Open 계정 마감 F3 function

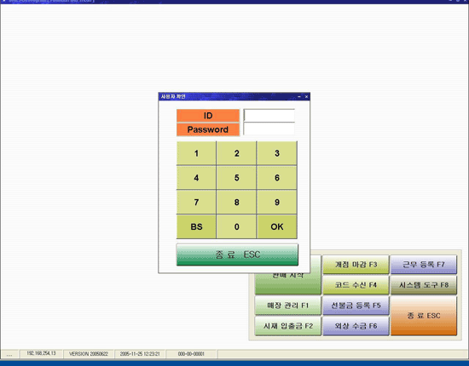click(x=356, y=264)
